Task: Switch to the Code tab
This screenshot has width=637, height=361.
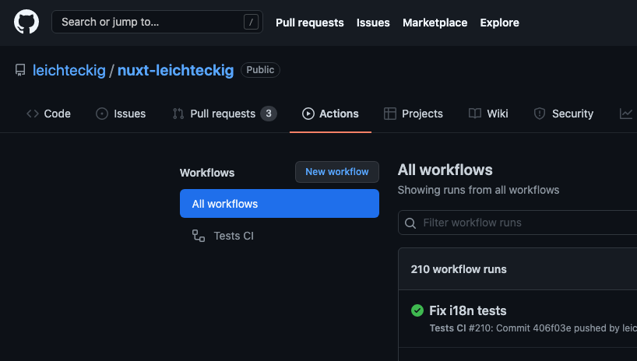Action: (x=48, y=114)
